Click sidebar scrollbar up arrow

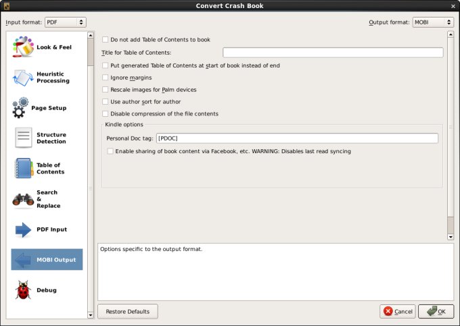coord(91,35)
